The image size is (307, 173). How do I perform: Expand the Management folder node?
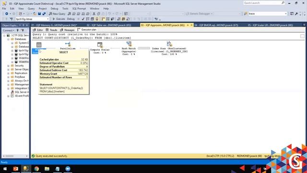click(x=8, y=85)
